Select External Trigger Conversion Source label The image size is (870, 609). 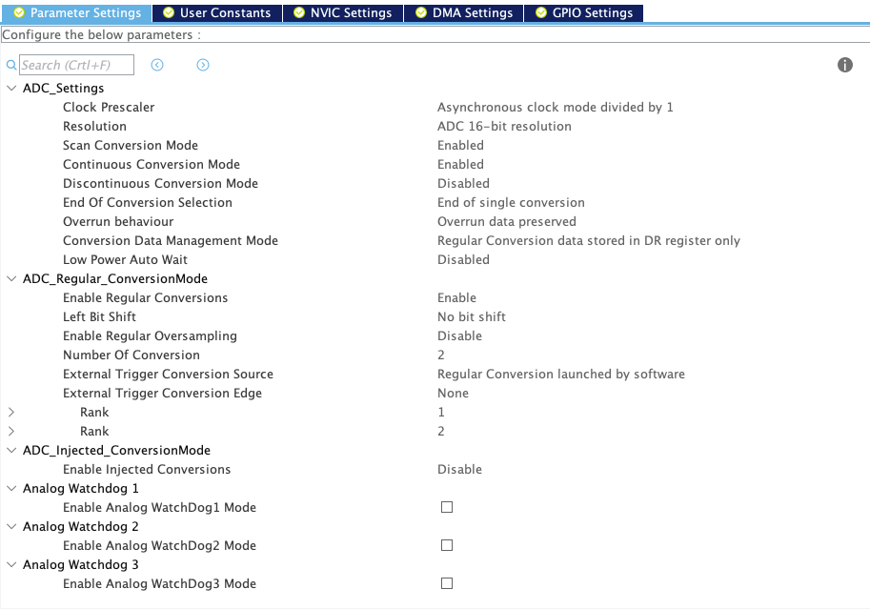click(168, 375)
